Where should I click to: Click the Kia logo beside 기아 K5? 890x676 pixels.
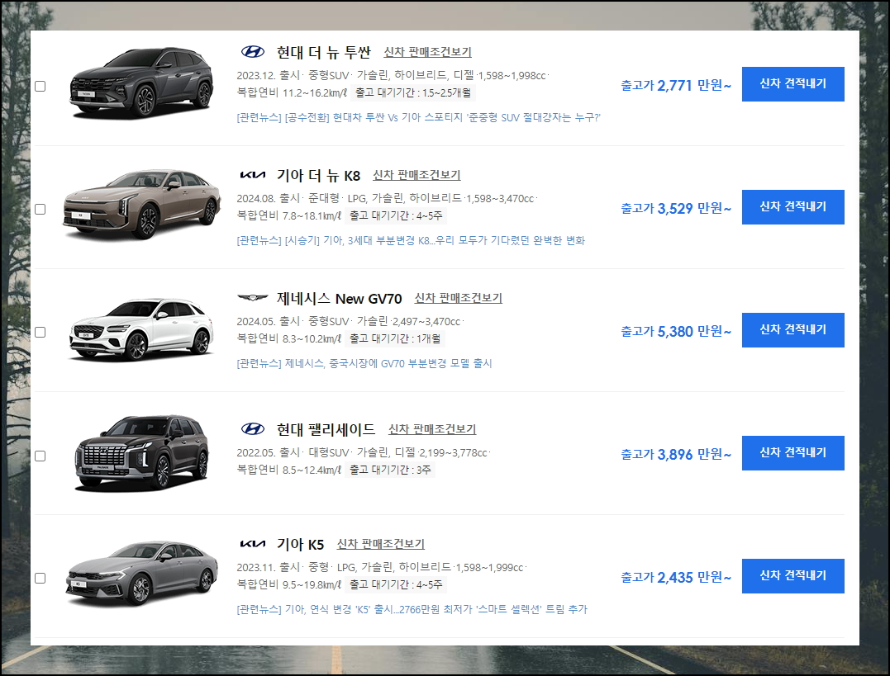coord(253,544)
